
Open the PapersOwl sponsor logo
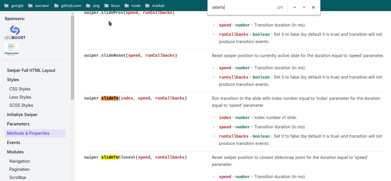[12, 49]
